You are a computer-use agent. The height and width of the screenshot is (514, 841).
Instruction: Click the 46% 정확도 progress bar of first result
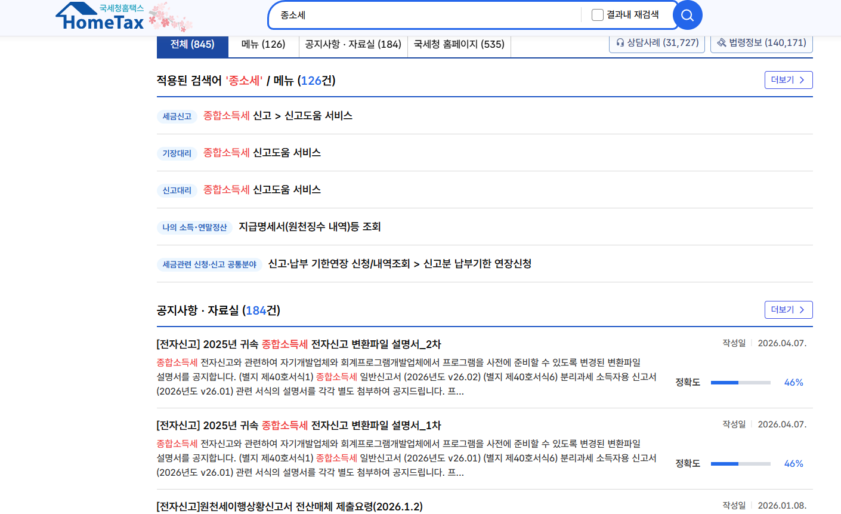(740, 383)
